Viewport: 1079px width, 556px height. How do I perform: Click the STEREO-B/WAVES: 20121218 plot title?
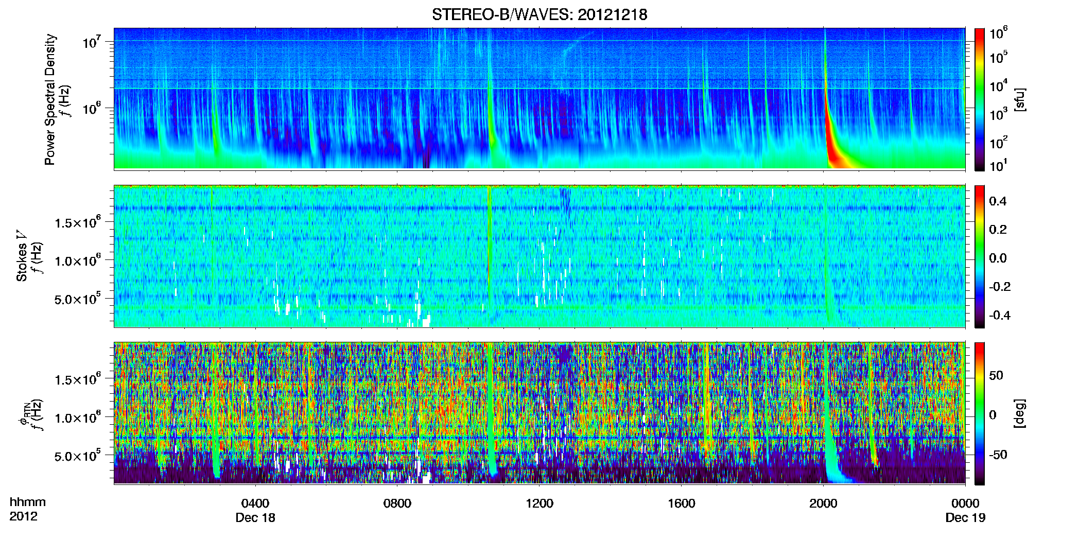(x=539, y=14)
